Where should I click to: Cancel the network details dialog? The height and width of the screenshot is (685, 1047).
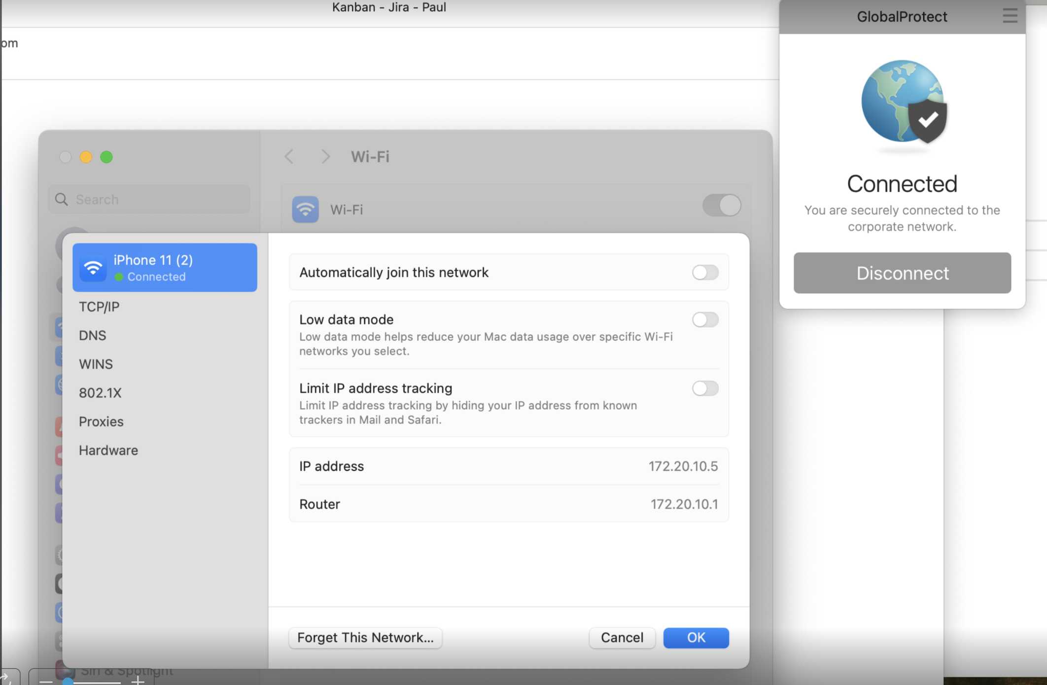[622, 638]
